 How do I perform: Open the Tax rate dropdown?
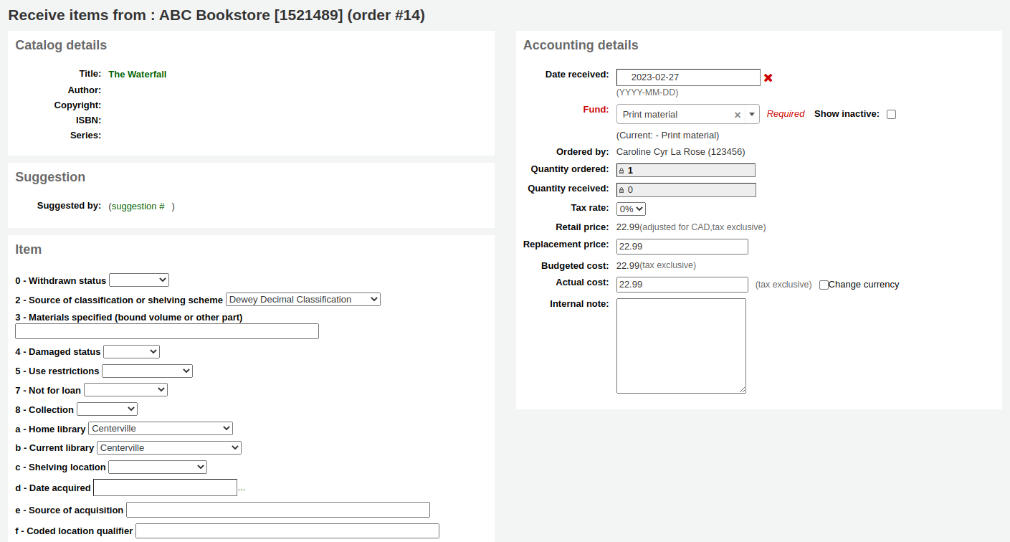pyautogui.click(x=630, y=208)
